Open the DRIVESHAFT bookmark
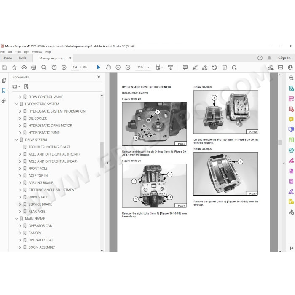The image size is (295, 295). tap(38, 197)
